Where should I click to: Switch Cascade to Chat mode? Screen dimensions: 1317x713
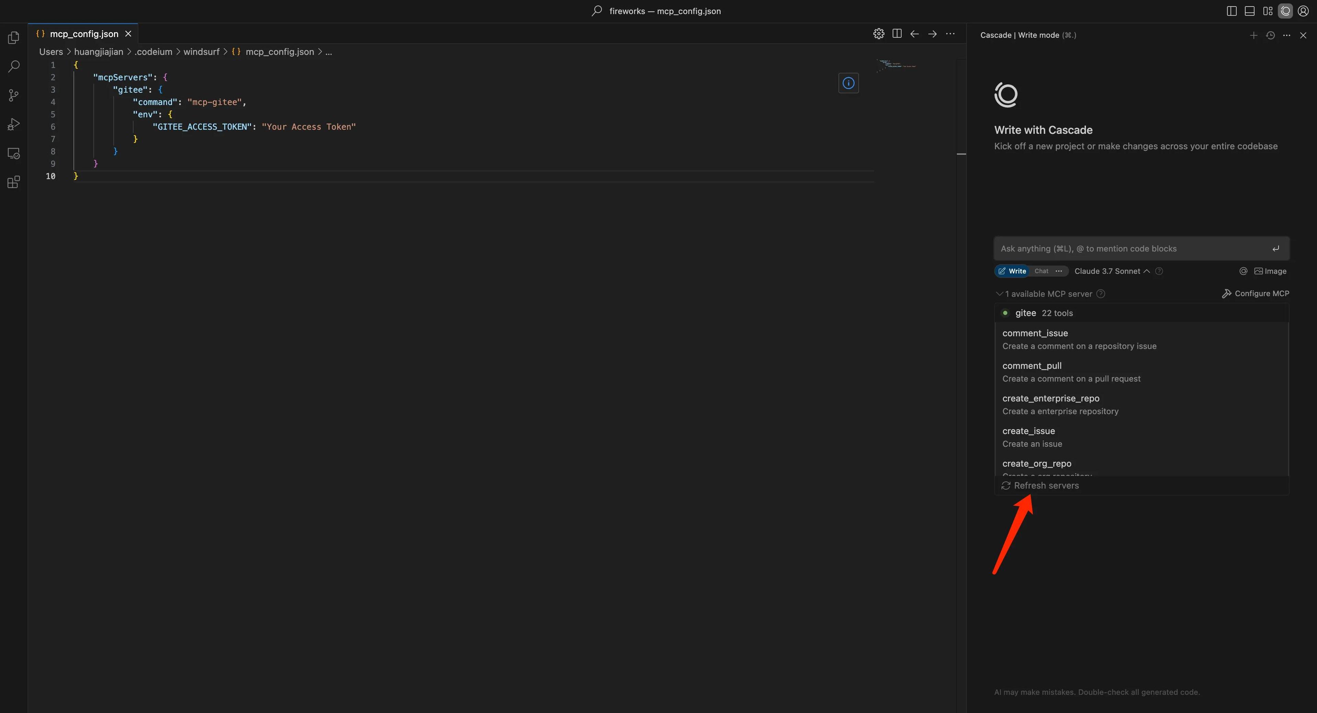click(1041, 271)
